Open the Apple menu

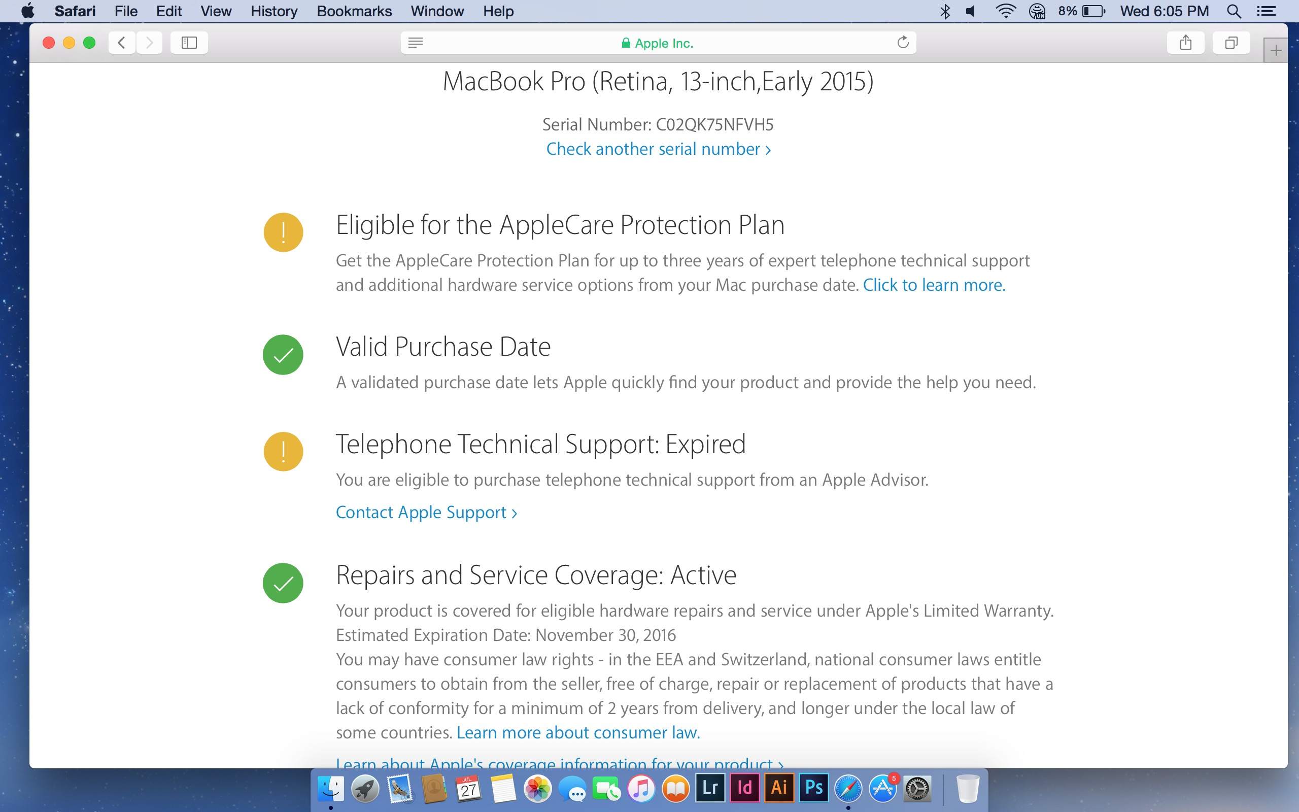(x=27, y=11)
